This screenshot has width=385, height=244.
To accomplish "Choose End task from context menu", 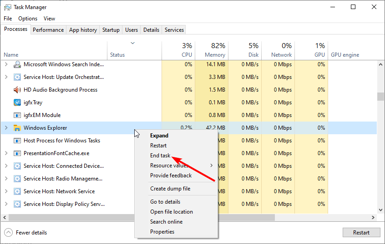I will click(x=160, y=156).
